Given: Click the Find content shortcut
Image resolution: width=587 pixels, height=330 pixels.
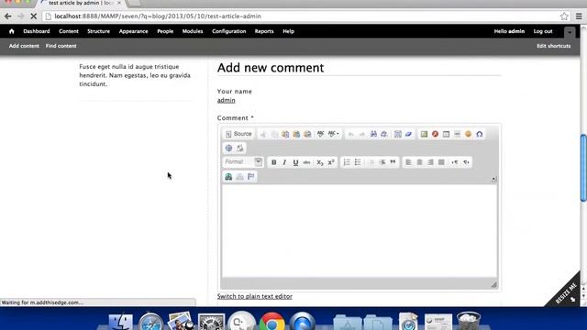Looking at the screenshot, I should tap(61, 46).
